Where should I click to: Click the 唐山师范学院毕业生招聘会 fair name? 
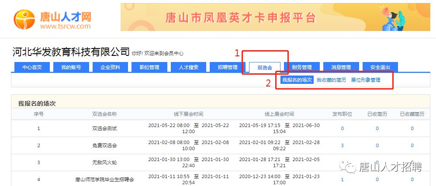(104, 179)
